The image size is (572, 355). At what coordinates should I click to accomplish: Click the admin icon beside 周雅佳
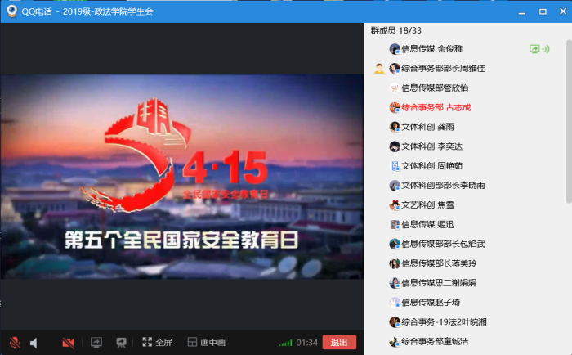(379, 68)
